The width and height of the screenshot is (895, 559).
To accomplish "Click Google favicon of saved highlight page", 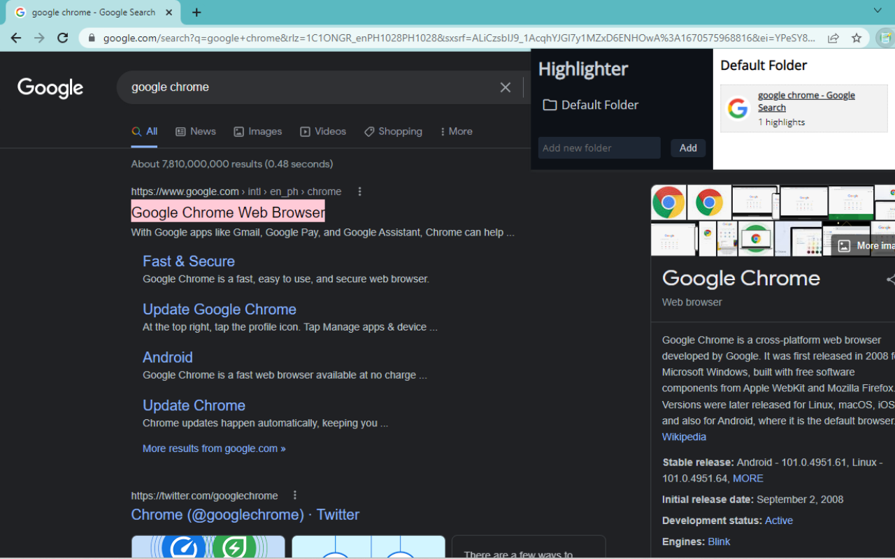I will click(738, 108).
